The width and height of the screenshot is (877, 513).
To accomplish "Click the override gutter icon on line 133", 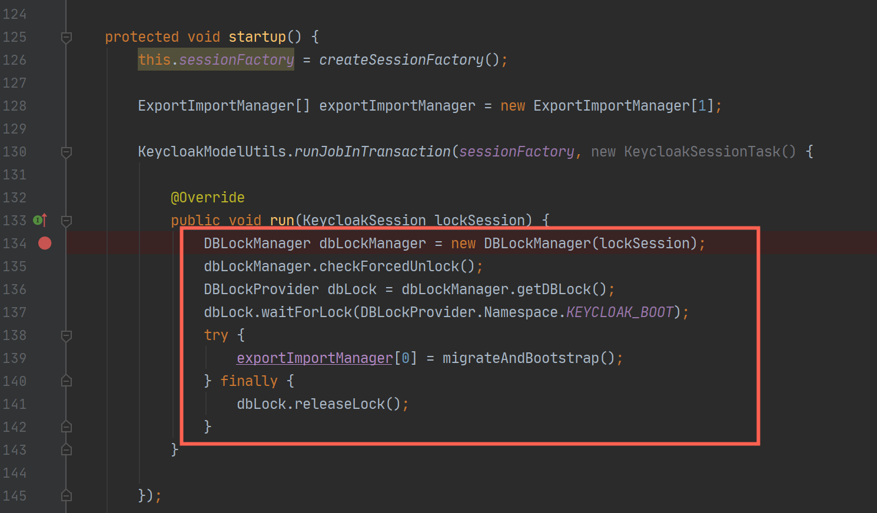I will point(40,220).
